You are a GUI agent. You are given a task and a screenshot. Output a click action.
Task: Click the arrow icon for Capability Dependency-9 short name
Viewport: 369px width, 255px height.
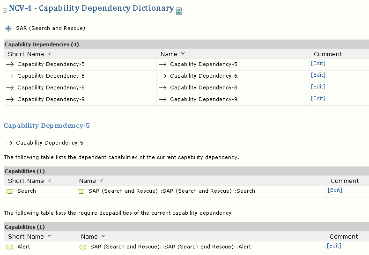tap(10, 100)
